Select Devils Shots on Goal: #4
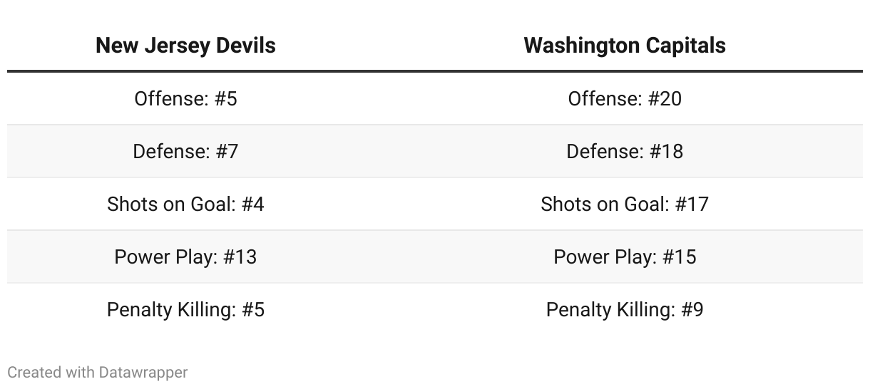870x389 pixels. coord(185,204)
